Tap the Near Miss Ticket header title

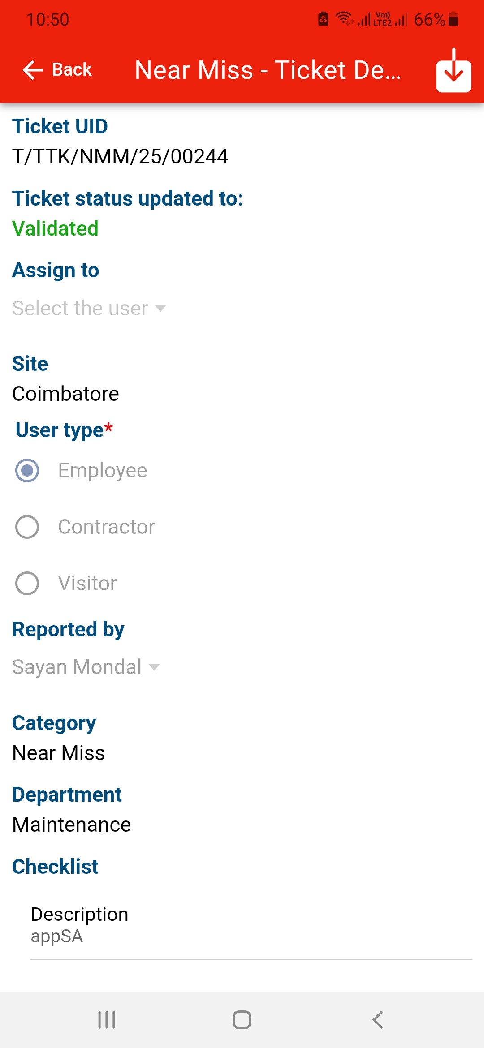point(268,70)
